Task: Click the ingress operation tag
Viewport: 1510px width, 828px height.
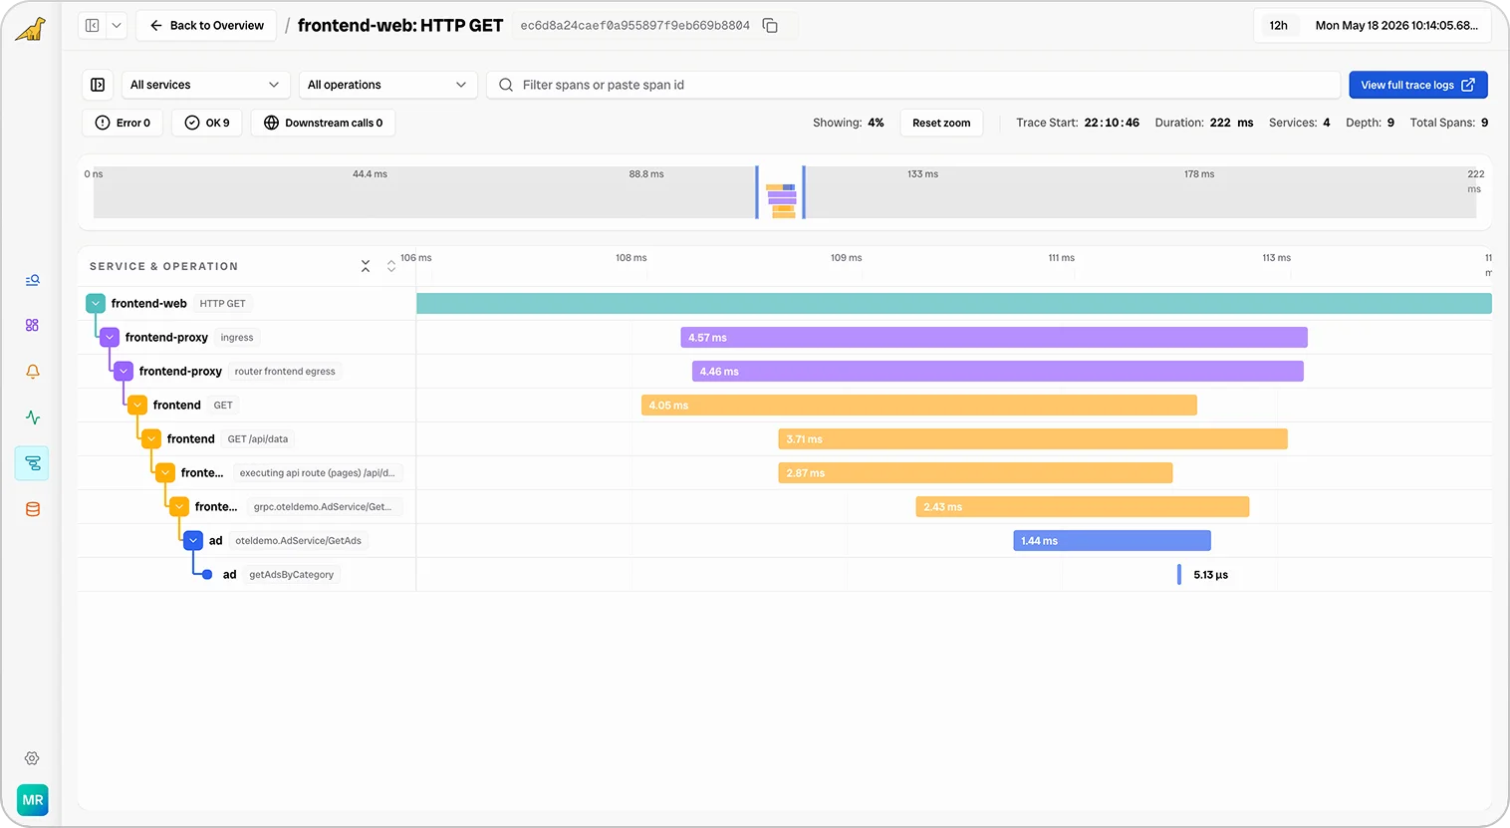Action: 237,337
